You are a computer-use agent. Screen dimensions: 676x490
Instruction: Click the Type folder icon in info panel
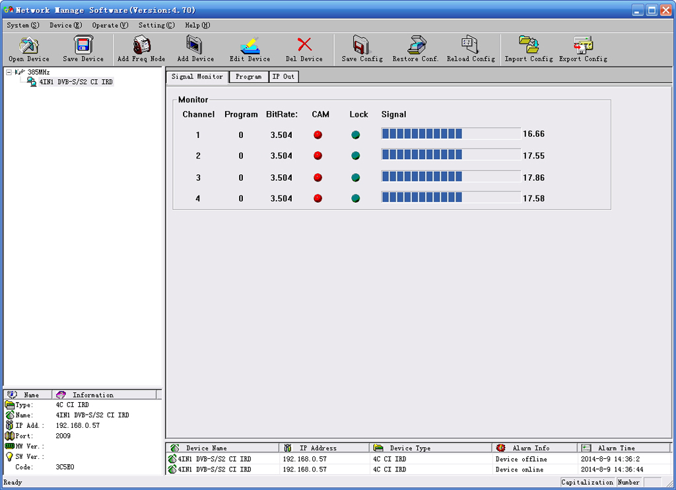click(x=9, y=405)
